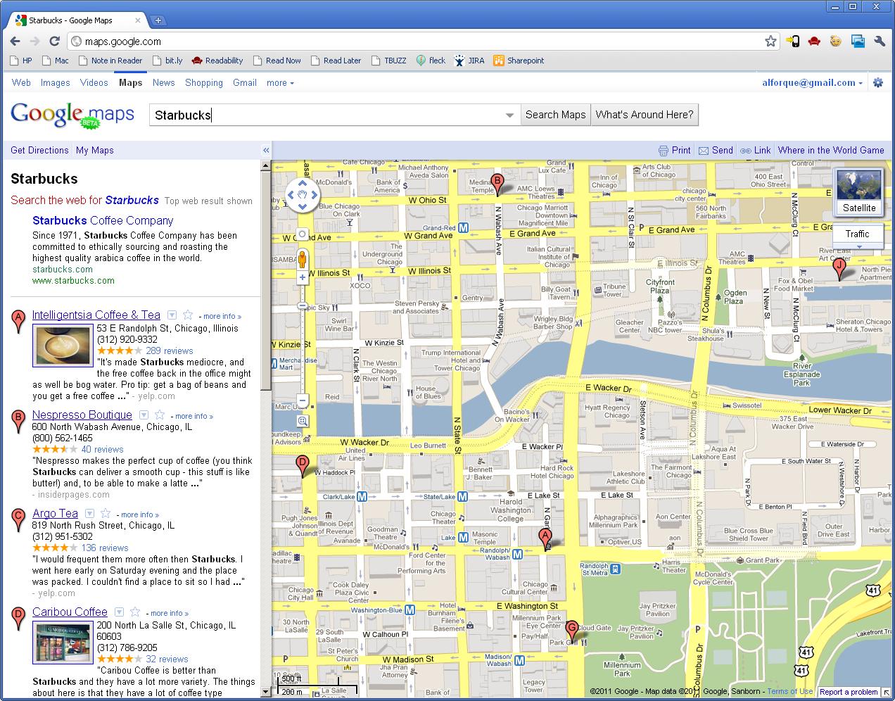Open the Images navigation item

[x=55, y=82]
